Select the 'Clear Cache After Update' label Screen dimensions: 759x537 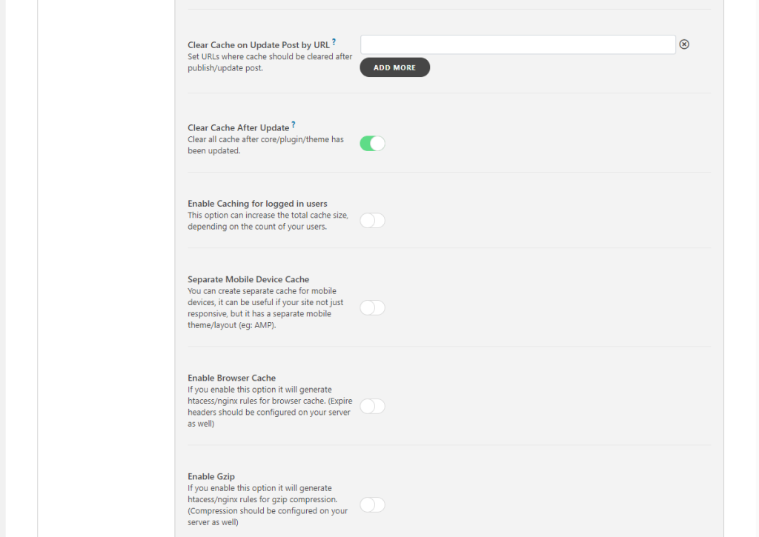point(238,127)
